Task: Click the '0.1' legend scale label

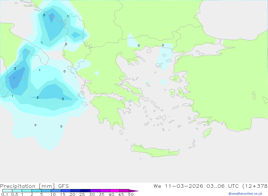Action: 5,194
